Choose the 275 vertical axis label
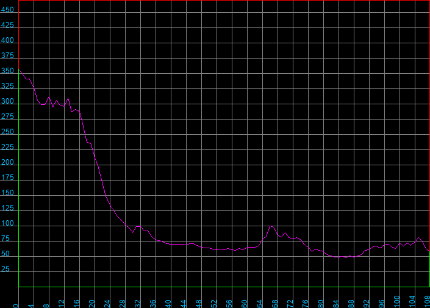 click(7, 116)
